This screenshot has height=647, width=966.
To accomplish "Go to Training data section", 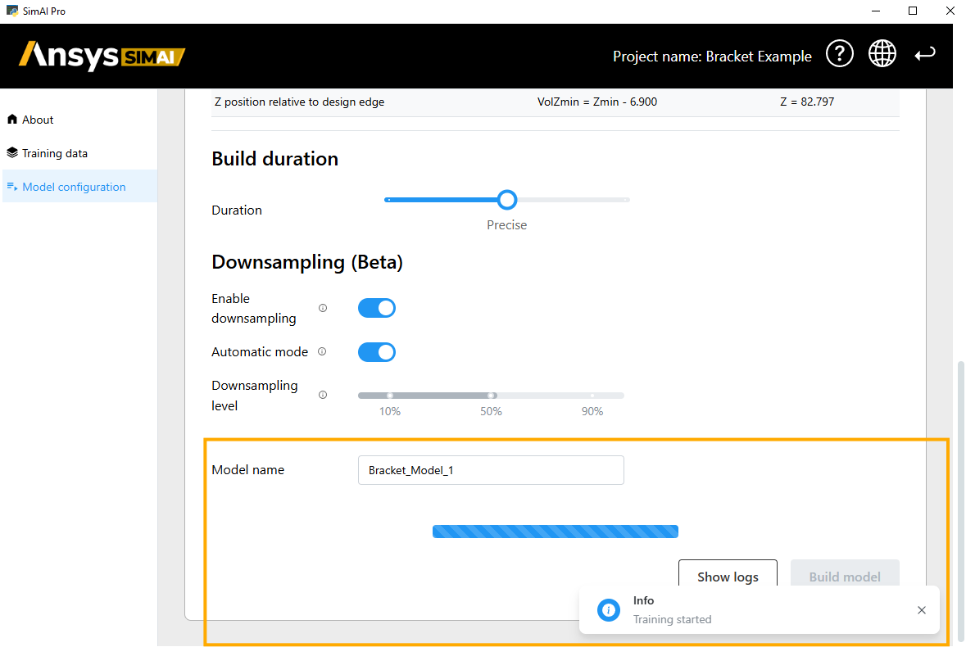I will tap(54, 153).
